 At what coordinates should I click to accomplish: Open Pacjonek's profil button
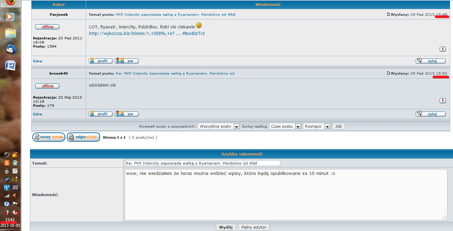point(101,61)
